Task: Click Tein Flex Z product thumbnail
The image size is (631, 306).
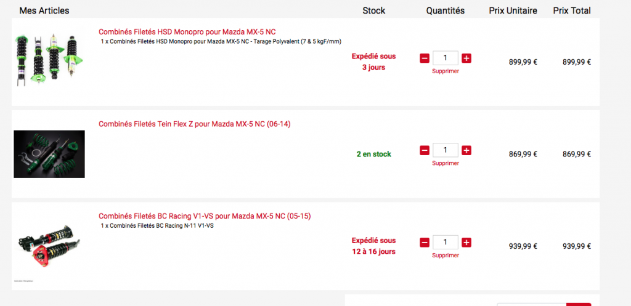Action: click(49, 154)
